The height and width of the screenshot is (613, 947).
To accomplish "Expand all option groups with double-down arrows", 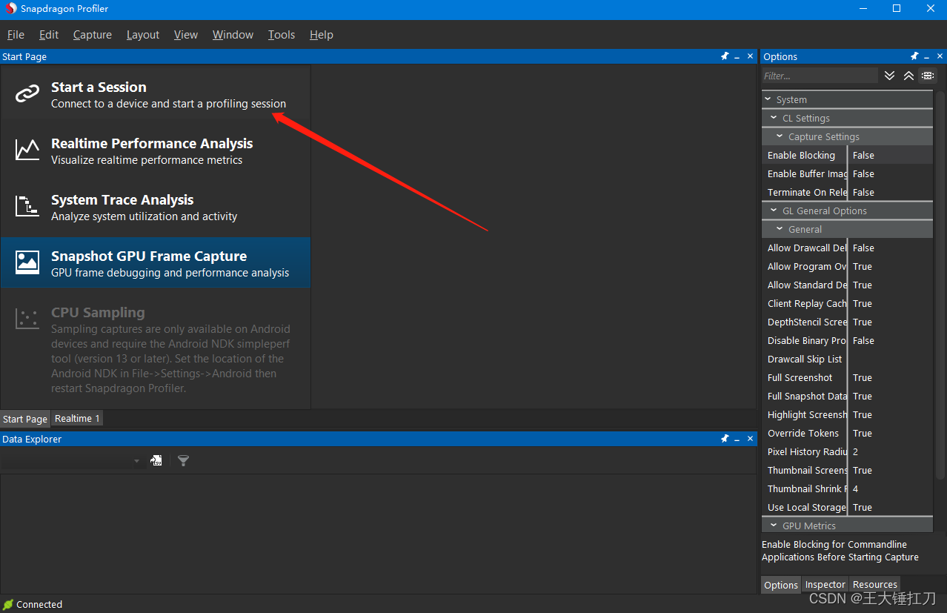I will tap(890, 76).
